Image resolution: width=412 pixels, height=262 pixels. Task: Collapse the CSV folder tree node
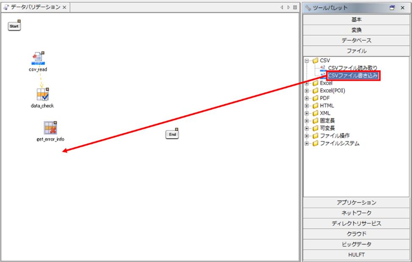(x=307, y=61)
